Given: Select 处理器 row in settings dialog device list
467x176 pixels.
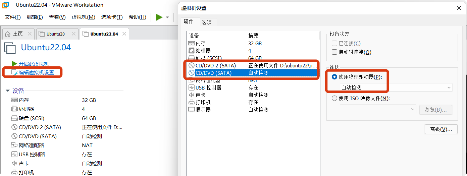Looking at the screenshot, I should click(x=253, y=51).
